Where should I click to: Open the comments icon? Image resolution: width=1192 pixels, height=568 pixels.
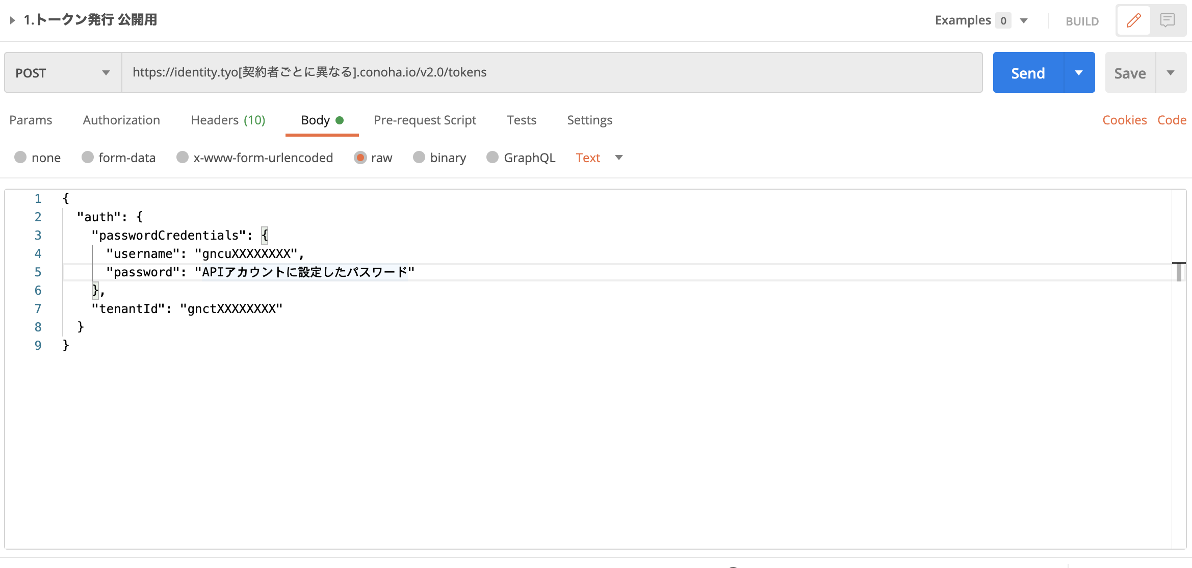(x=1167, y=20)
